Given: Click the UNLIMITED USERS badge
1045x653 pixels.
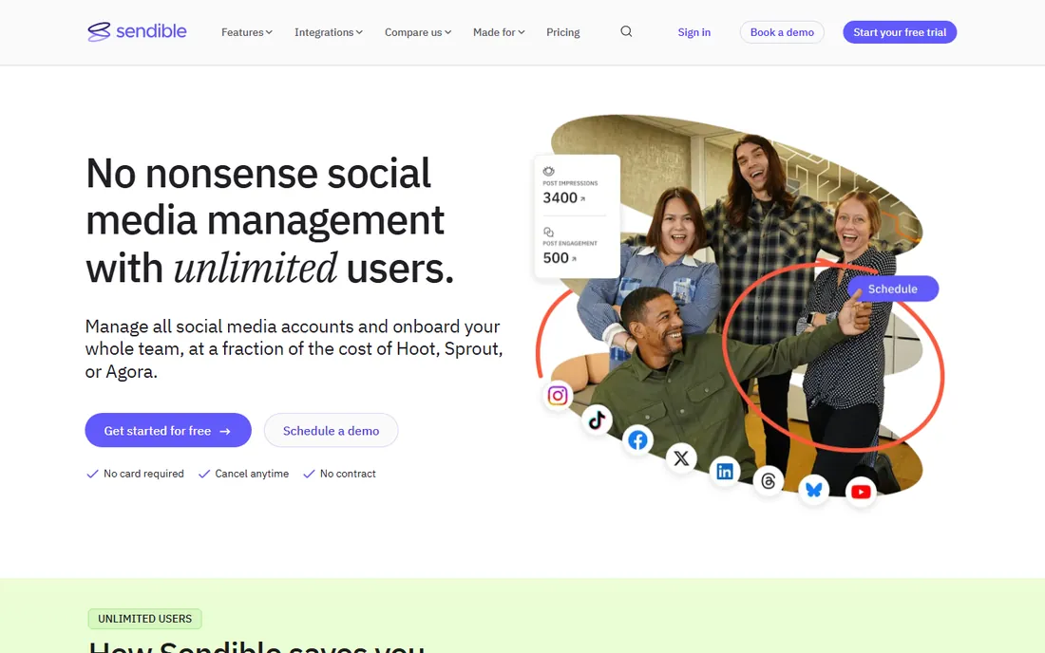Looking at the screenshot, I should pos(144,619).
